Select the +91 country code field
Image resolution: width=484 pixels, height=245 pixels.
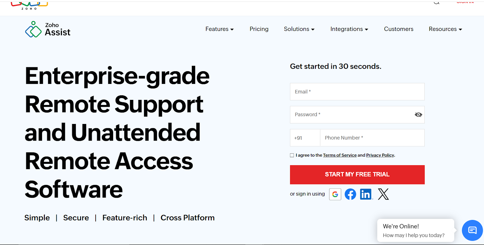(x=305, y=138)
